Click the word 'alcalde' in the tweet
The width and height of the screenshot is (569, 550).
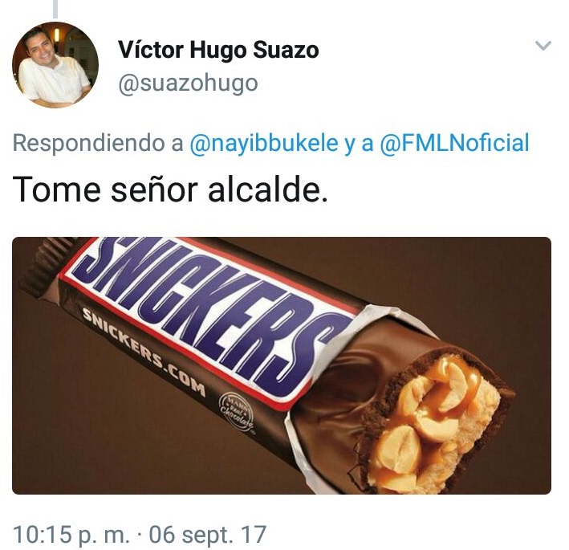(264, 189)
